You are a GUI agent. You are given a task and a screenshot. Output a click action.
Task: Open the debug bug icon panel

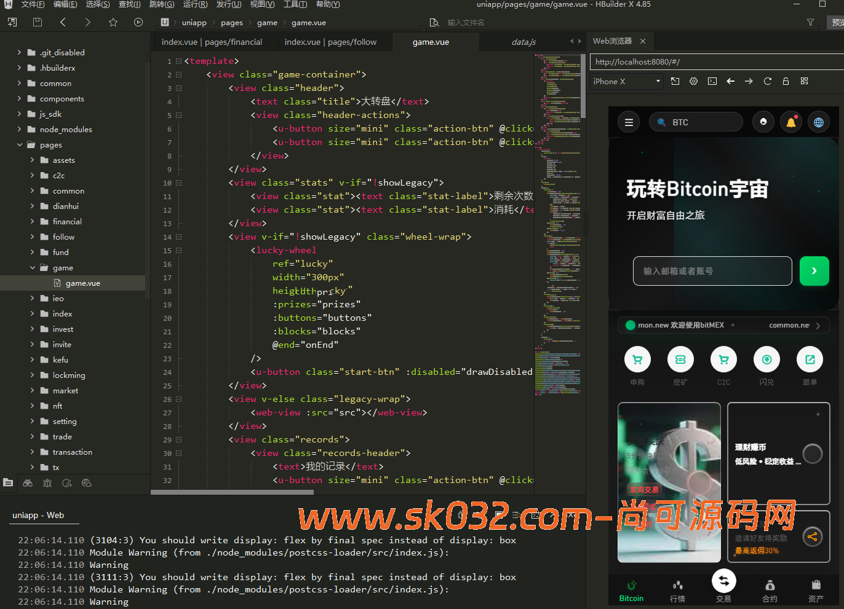[x=47, y=483]
